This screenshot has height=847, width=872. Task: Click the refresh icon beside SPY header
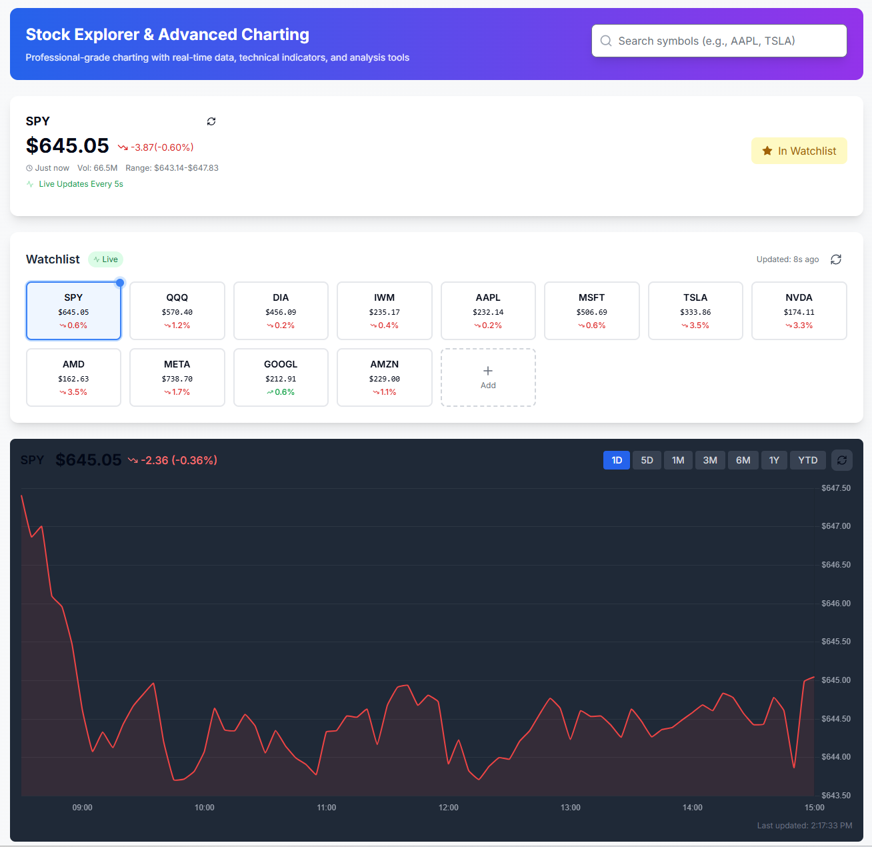[211, 121]
